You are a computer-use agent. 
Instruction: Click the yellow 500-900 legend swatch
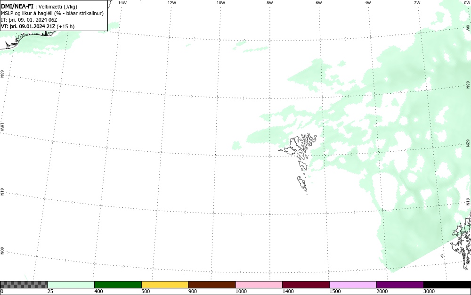click(165, 285)
